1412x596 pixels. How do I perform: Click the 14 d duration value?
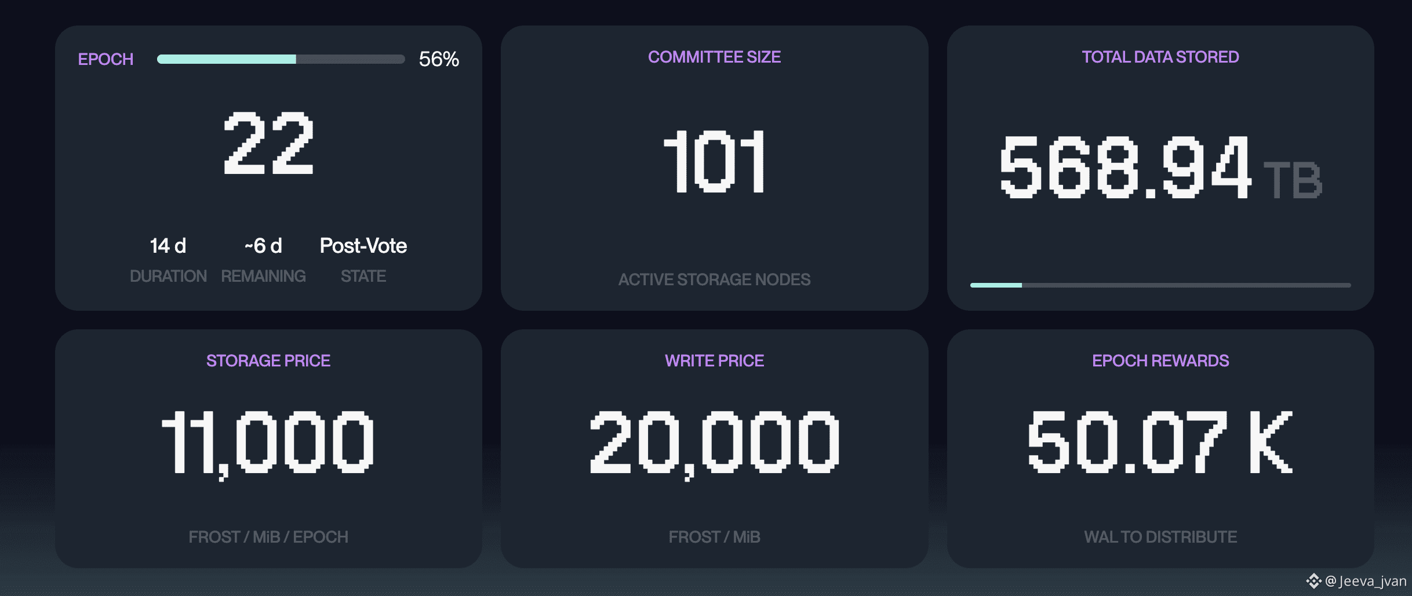click(168, 246)
